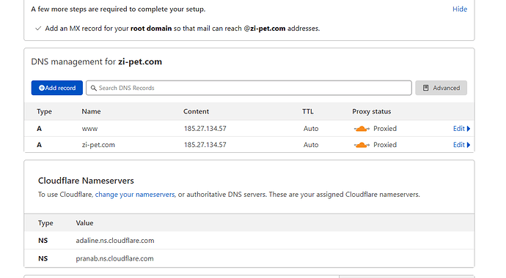Click the Value column header in nameservers table
The width and height of the screenshot is (506, 278).
tap(84, 222)
